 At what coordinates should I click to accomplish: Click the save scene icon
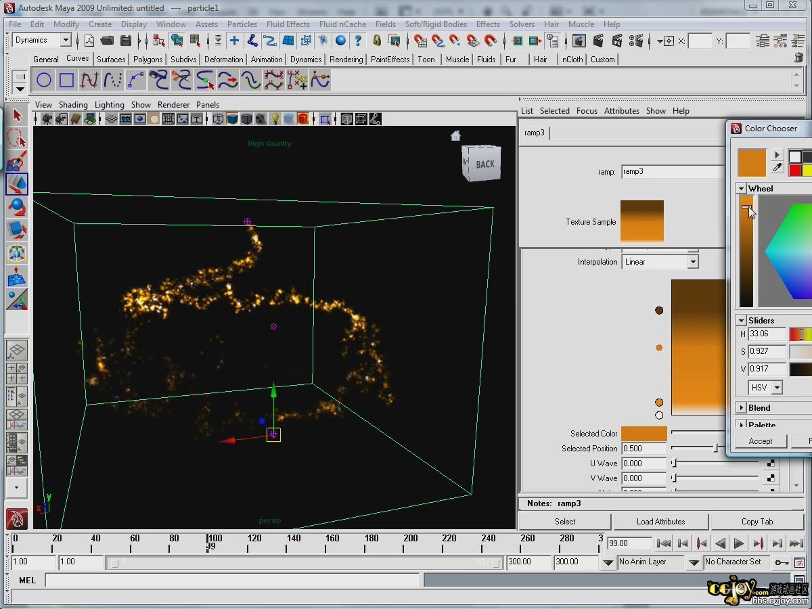(x=126, y=41)
